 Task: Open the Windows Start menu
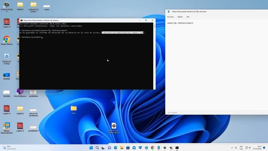(91, 148)
